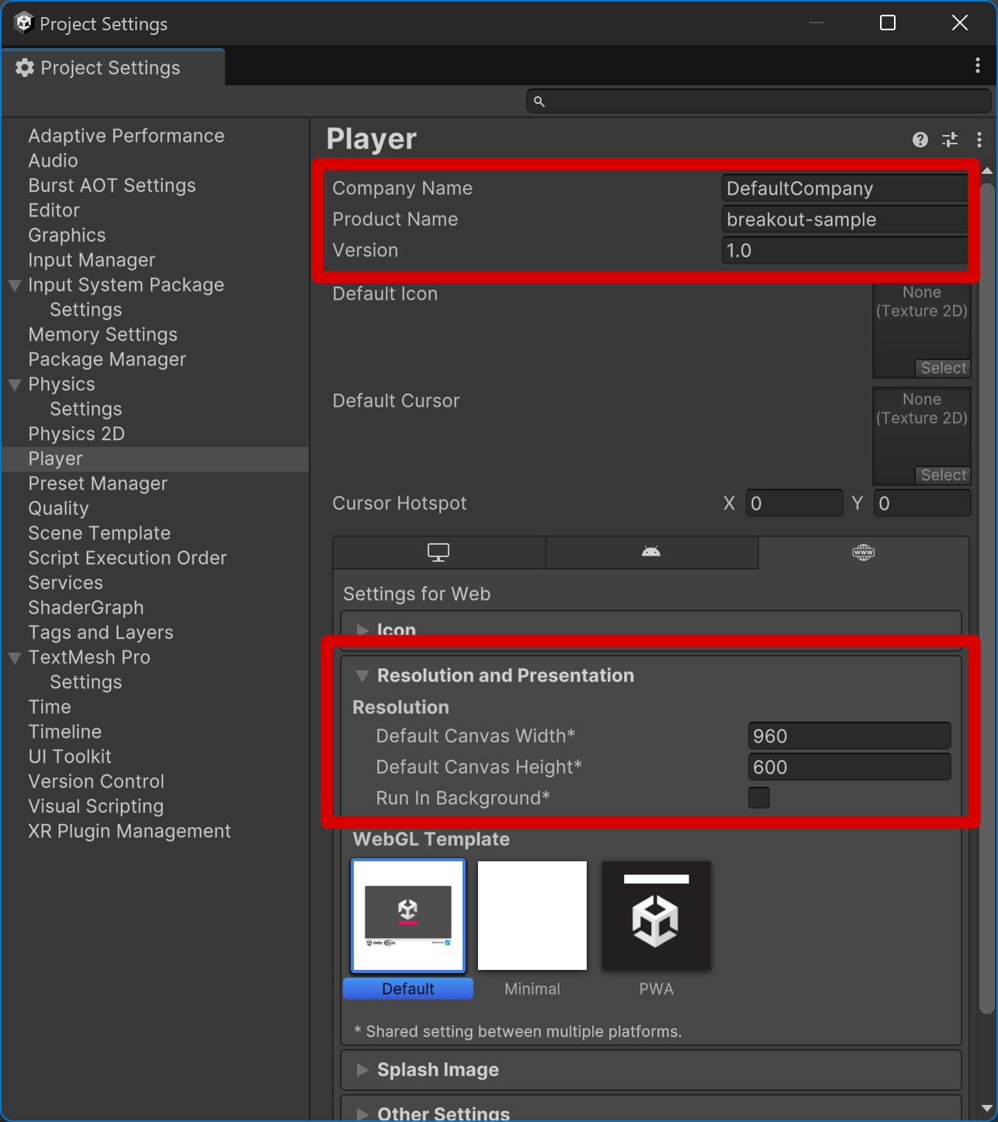Click the Cursor Hotspot X field
Viewport: 998px width, 1122px height.
(x=795, y=504)
